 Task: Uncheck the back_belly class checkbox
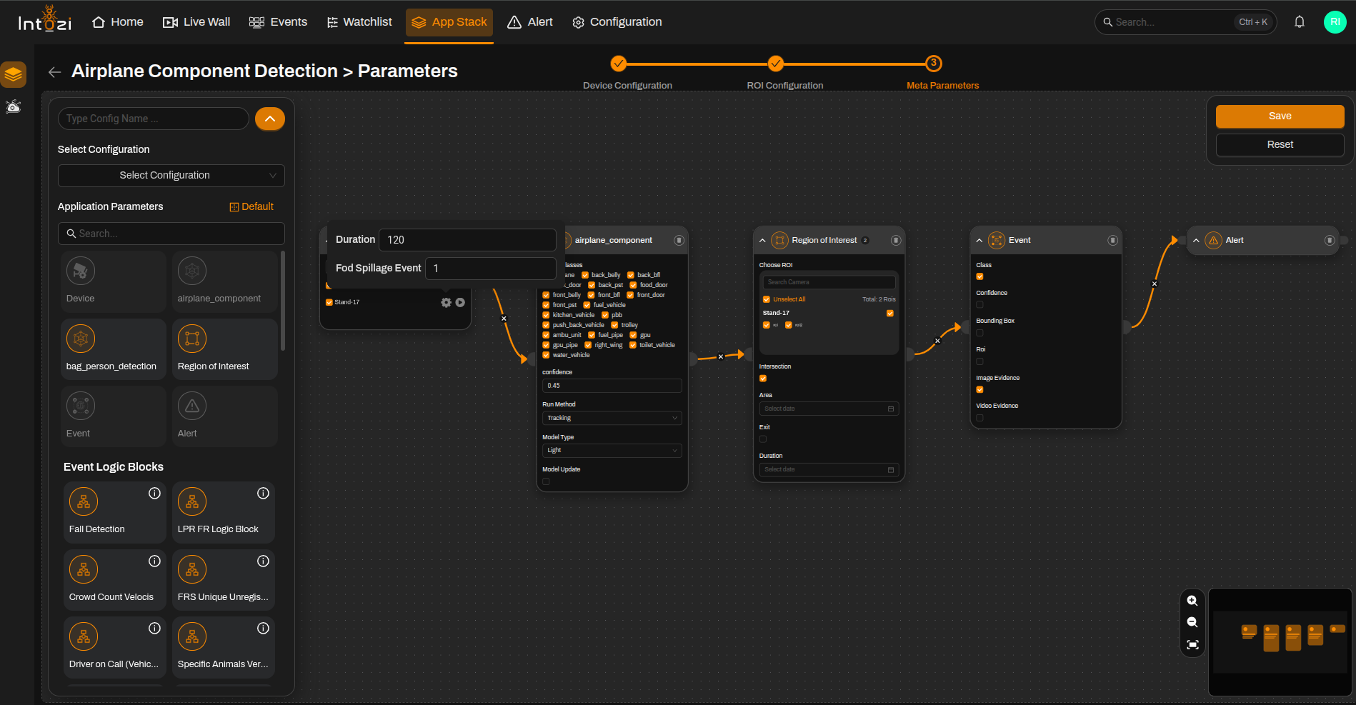(x=585, y=275)
